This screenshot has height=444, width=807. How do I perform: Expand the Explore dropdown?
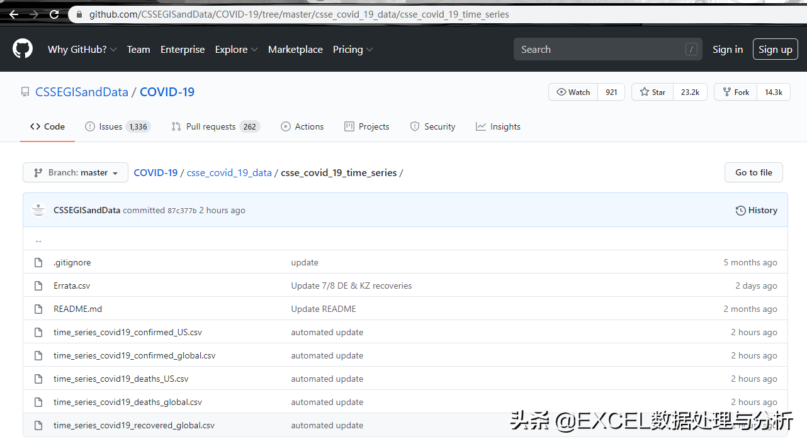coord(236,50)
